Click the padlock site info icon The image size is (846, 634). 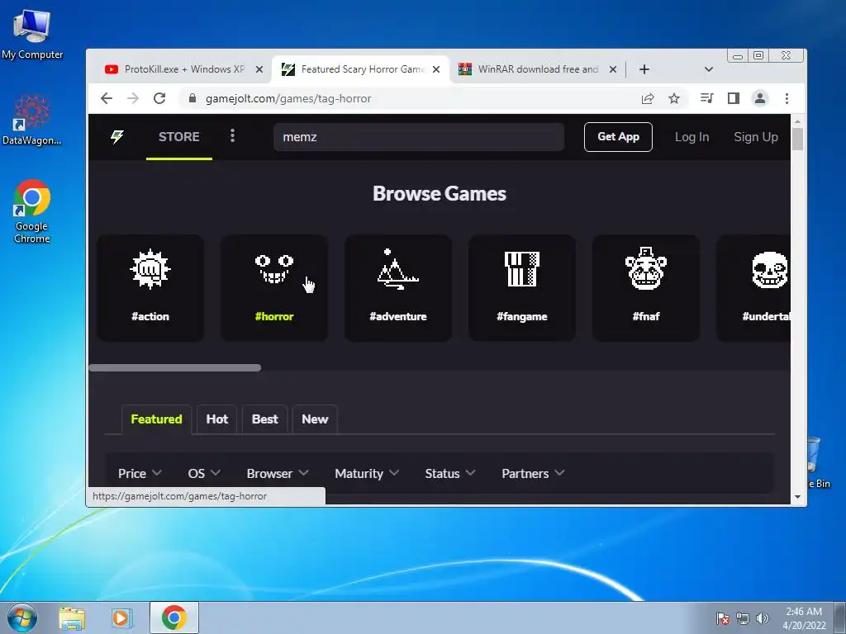[192, 98]
